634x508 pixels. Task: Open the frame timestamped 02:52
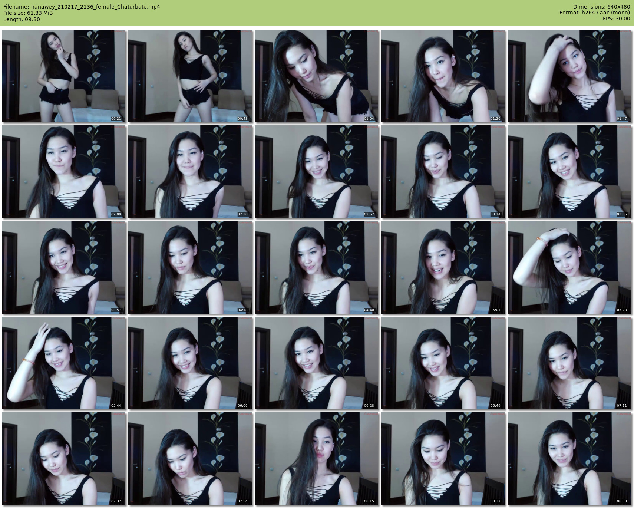[316, 172]
